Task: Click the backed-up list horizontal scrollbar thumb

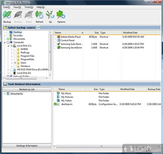Action: click(x=101, y=146)
